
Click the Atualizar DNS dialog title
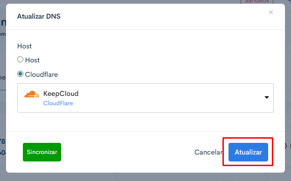pyautogui.click(x=39, y=16)
